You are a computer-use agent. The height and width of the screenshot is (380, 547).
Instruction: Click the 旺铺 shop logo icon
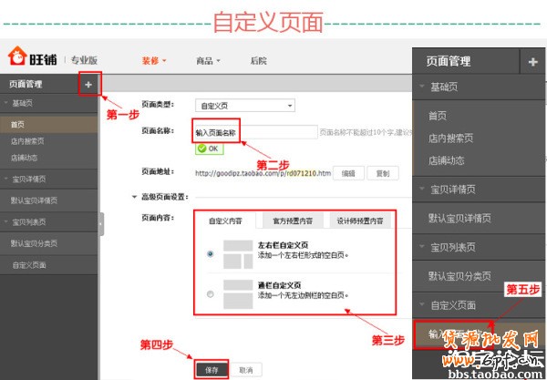pos(17,60)
